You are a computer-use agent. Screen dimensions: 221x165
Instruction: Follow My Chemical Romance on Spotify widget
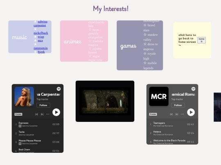(x=178, y=105)
